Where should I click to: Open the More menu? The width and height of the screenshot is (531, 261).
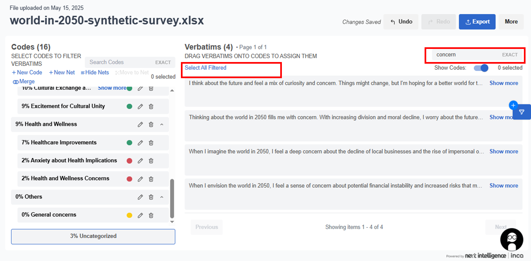[x=511, y=22]
